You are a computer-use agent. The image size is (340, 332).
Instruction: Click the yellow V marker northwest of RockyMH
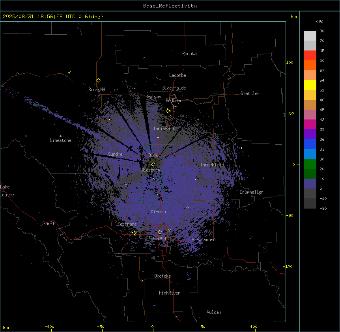click(69, 73)
